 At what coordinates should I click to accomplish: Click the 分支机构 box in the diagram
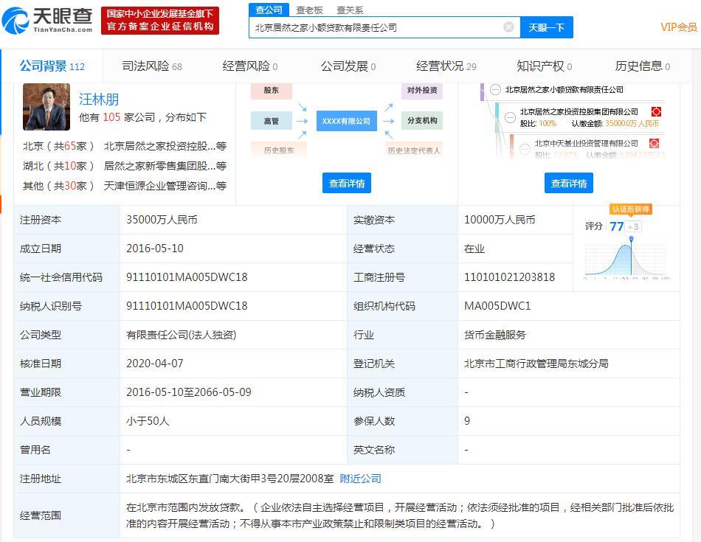[422, 121]
